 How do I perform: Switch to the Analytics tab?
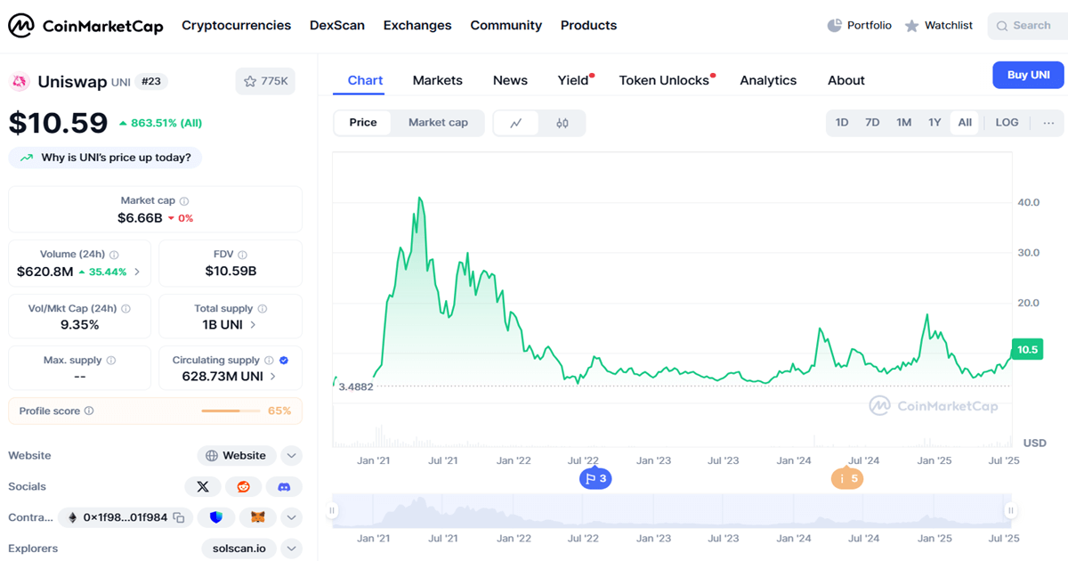point(768,80)
